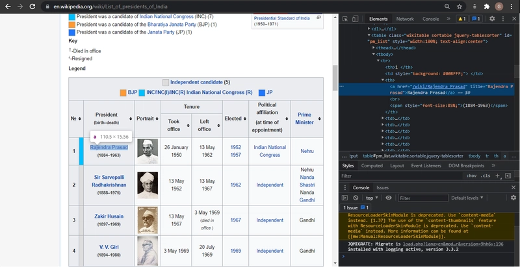Open the Computed styles tab
This screenshot has height=267, width=520.
[372, 165]
